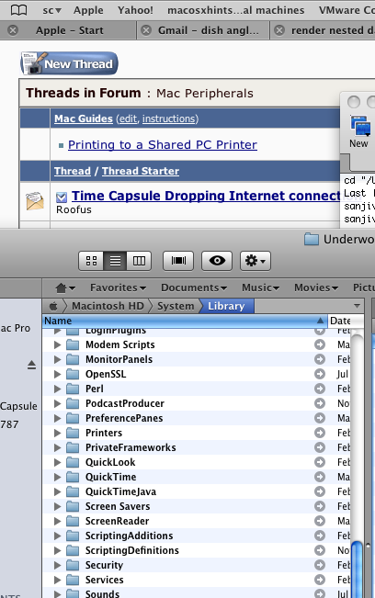Open the Yahoo! bookmark
This screenshot has width=375, height=598.
click(x=135, y=10)
